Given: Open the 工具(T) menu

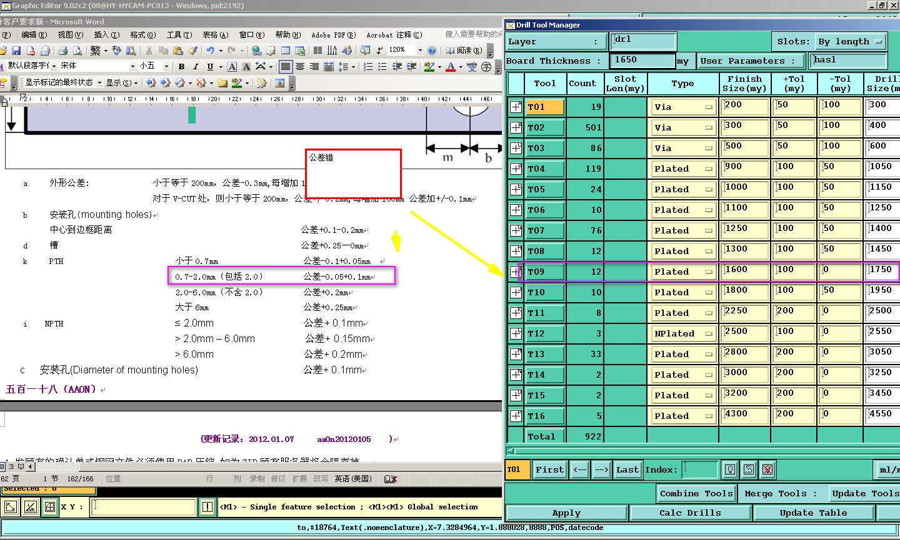Looking at the screenshot, I should tap(179, 35).
